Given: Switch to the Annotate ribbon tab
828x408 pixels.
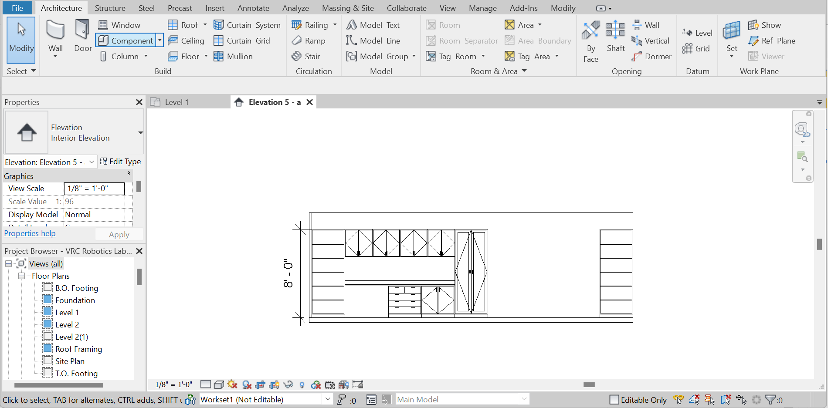Looking at the screenshot, I should click(x=253, y=8).
